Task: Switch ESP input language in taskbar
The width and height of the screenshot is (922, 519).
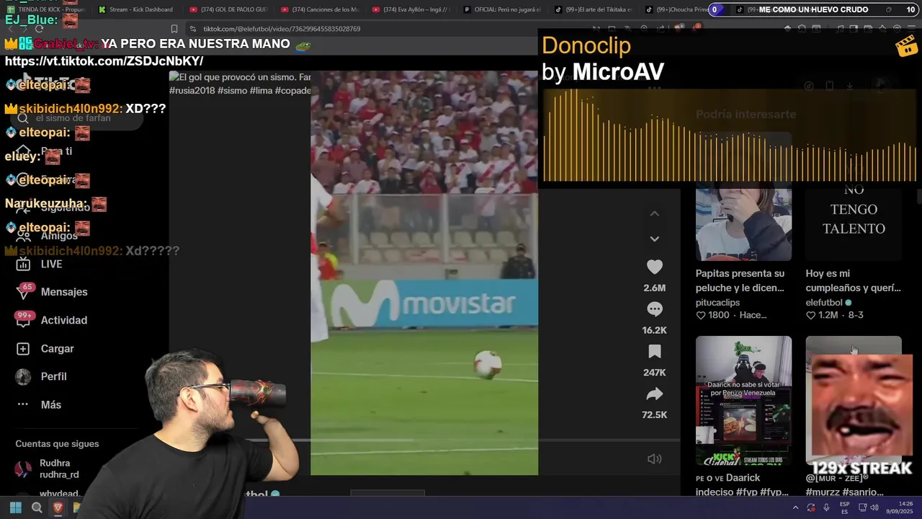Action: point(844,507)
